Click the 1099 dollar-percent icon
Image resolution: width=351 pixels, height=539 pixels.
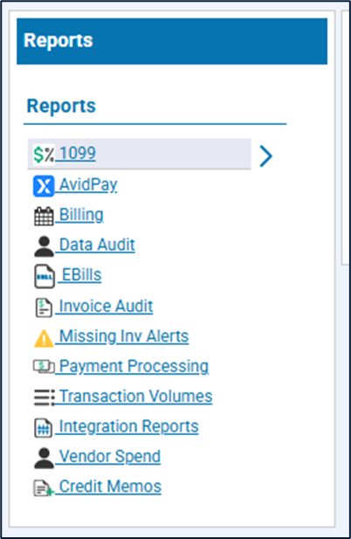(44, 154)
